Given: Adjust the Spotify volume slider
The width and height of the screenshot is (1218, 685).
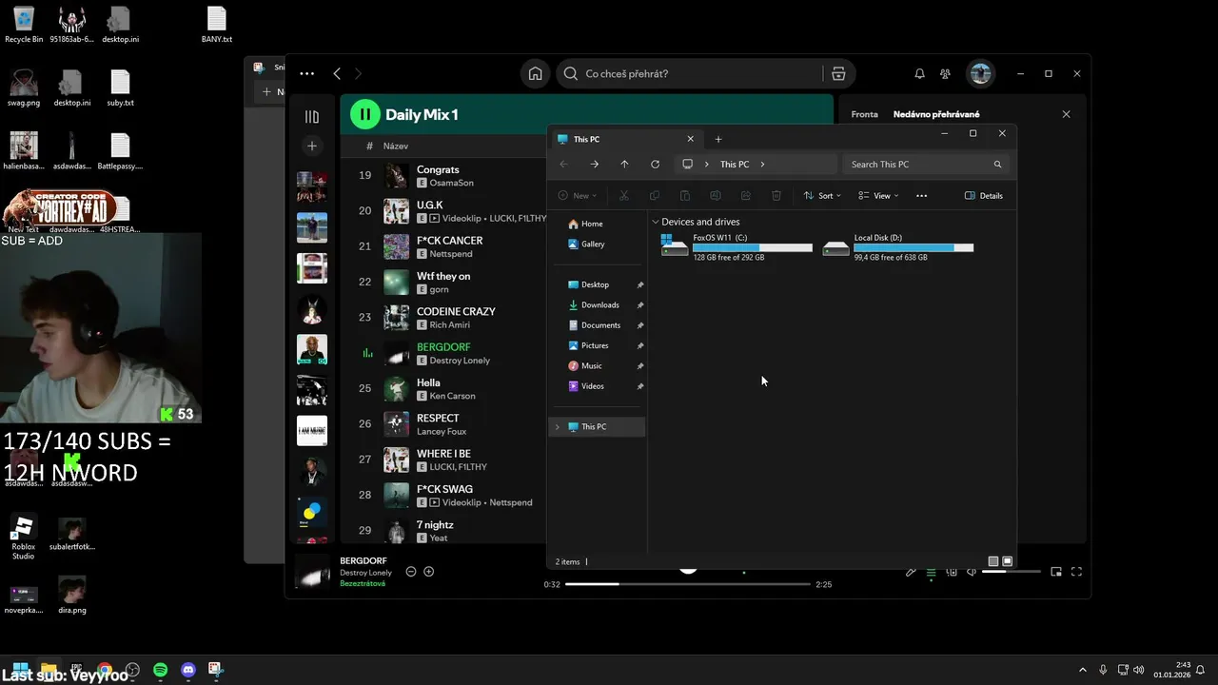Looking at the screenshot, I should point(1011,572).
